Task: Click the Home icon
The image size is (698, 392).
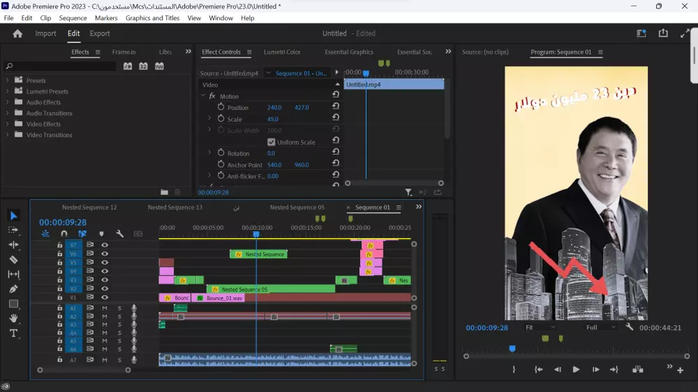Action: 18,33
